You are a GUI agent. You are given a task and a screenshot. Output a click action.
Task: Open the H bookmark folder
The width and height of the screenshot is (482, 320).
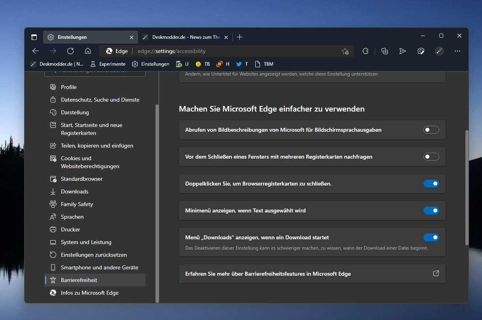[x=223, y=64]
